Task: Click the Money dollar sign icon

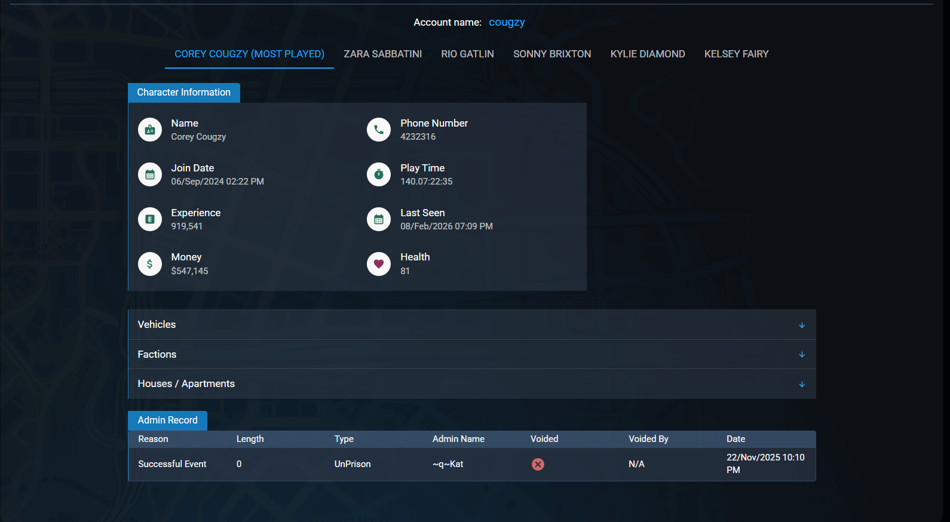Action: click(150, 264)
